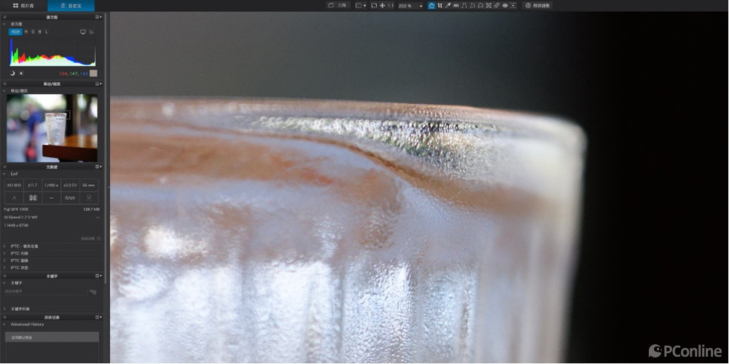
Task: Select the first Advanced History entry
Action: (x=52, y=337)
